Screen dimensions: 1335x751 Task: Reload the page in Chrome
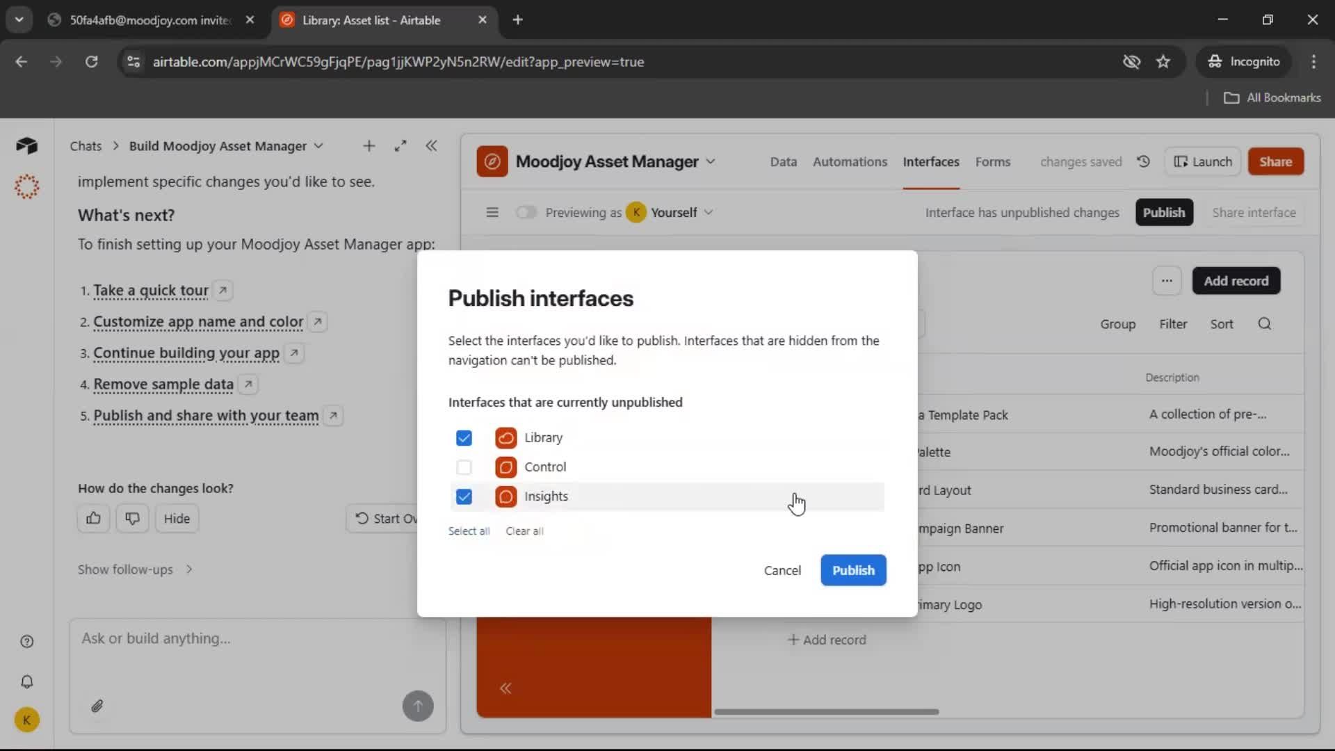coord(91,62)
